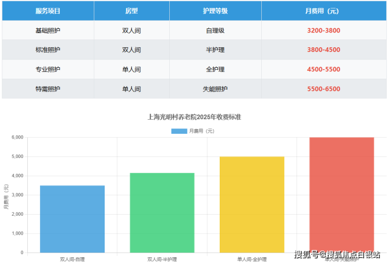Viewport: 389px width, 263px height.
Task: Select the 标准照护 row label
Action: point(48,50)
